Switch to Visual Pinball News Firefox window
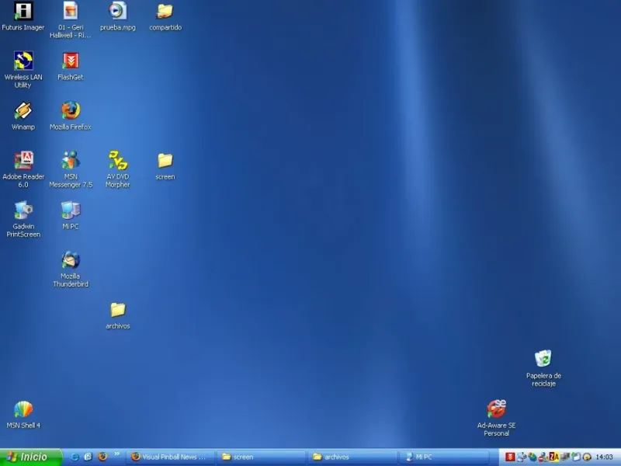This screenshot has width=621, height=466. 171,457
